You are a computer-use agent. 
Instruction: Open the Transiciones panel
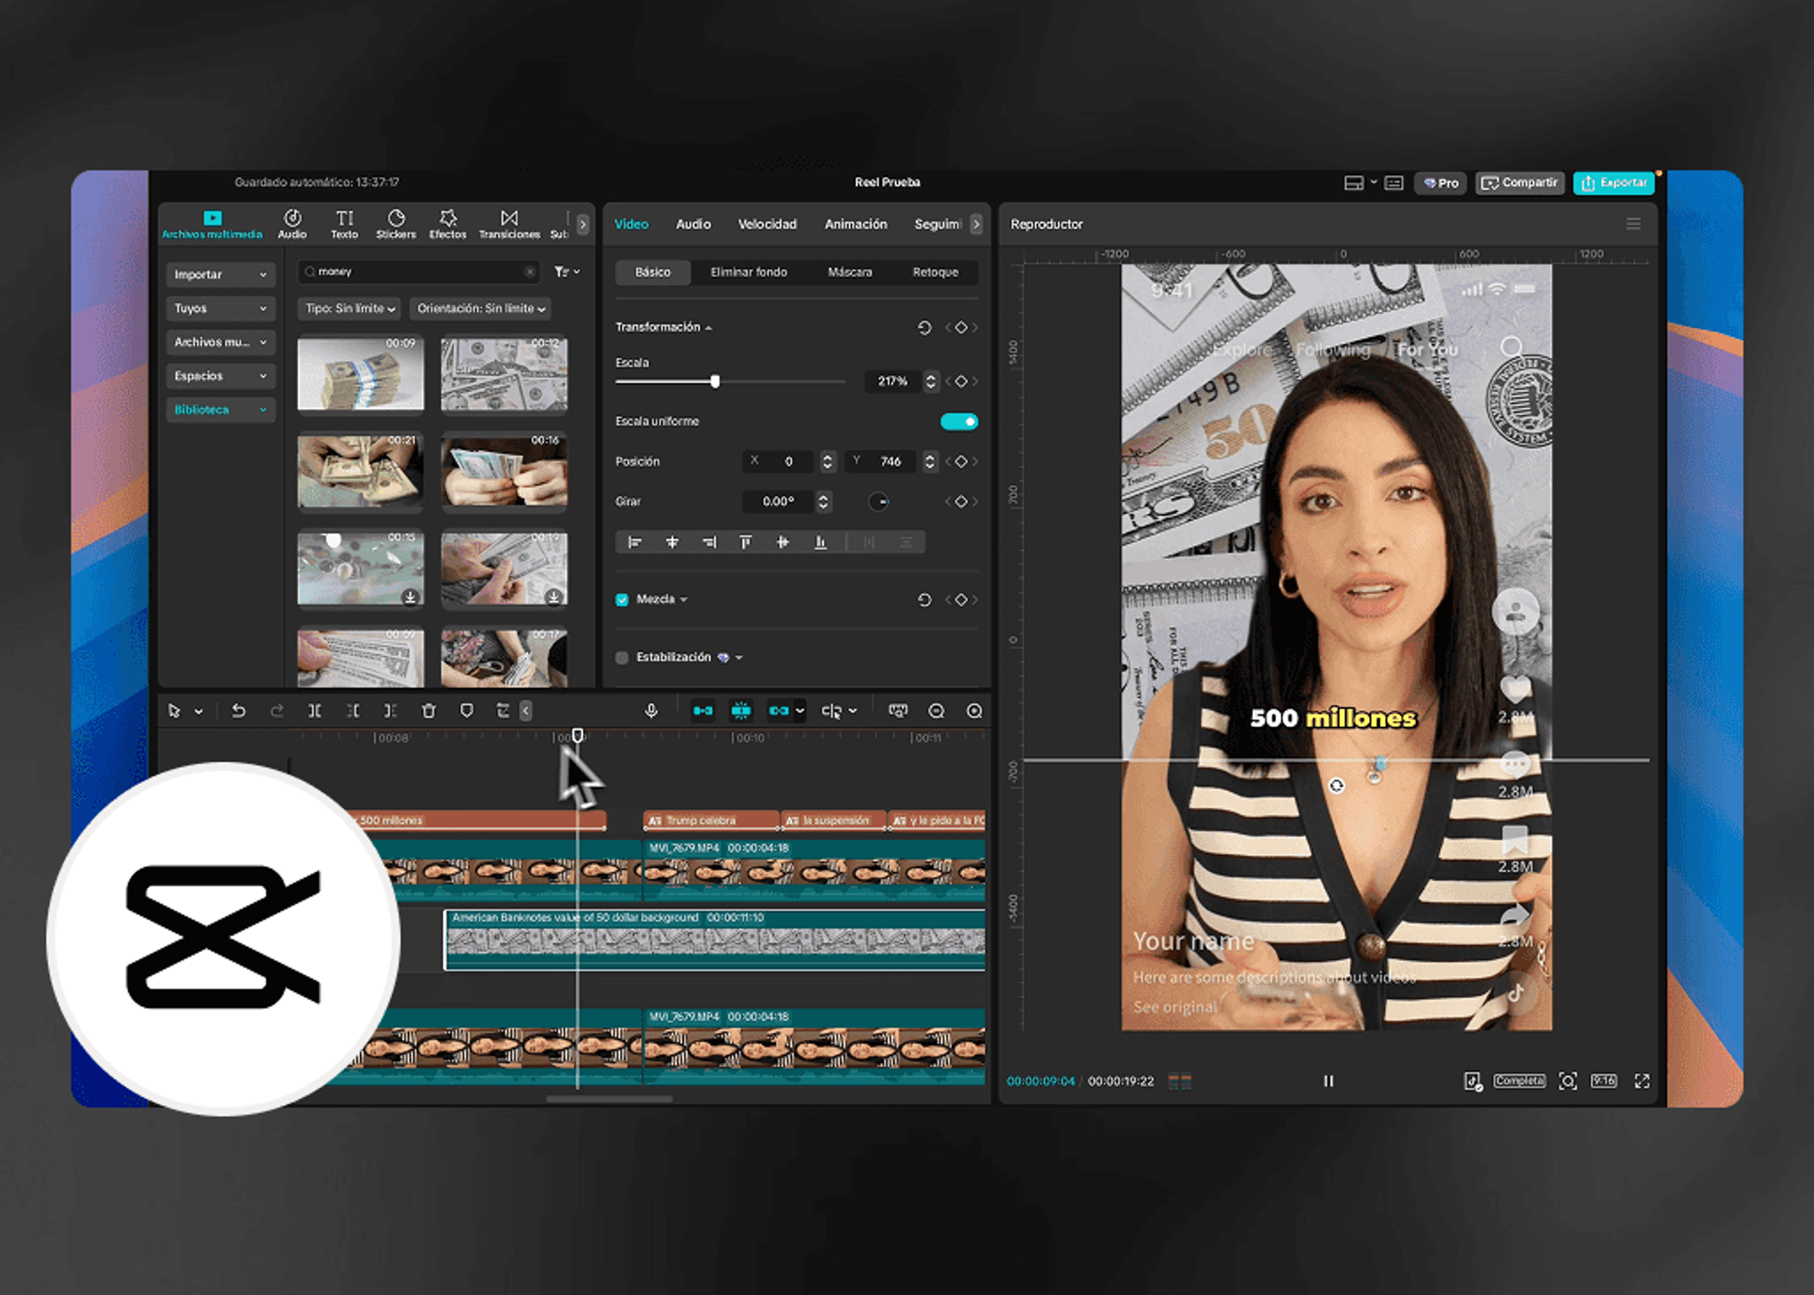pyautogui.click(x=510, y=224)
